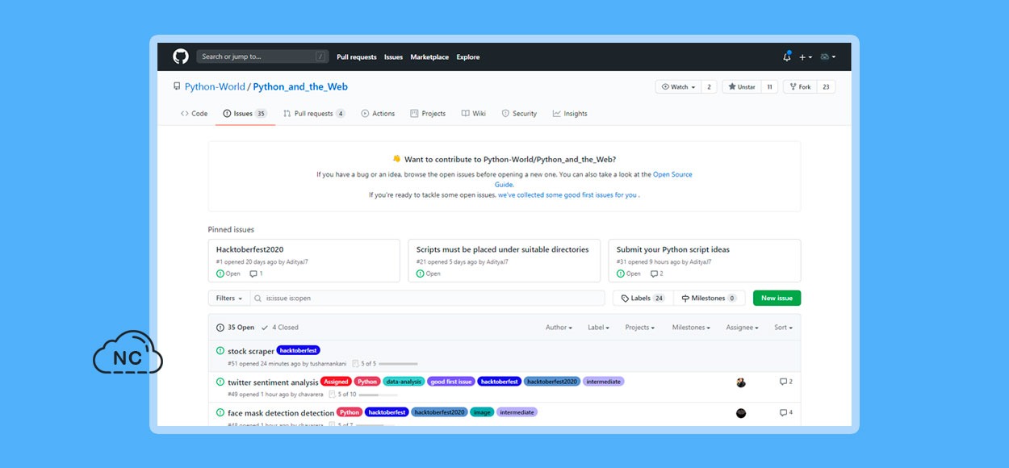1009x468 pixels.
Task: Open assignee avatar on twitter sentiment issue
Action: pos(741,382)
